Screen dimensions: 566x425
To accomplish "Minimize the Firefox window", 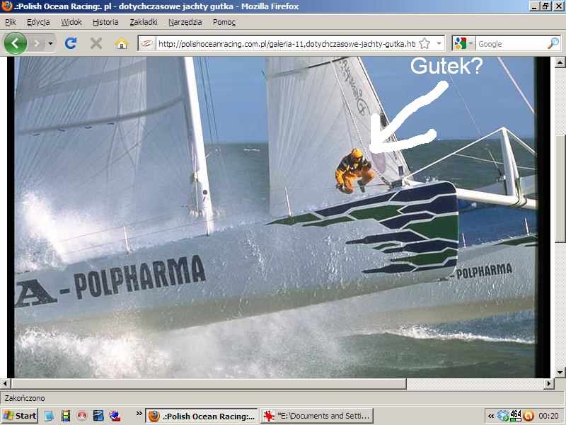I will point(534,6).
